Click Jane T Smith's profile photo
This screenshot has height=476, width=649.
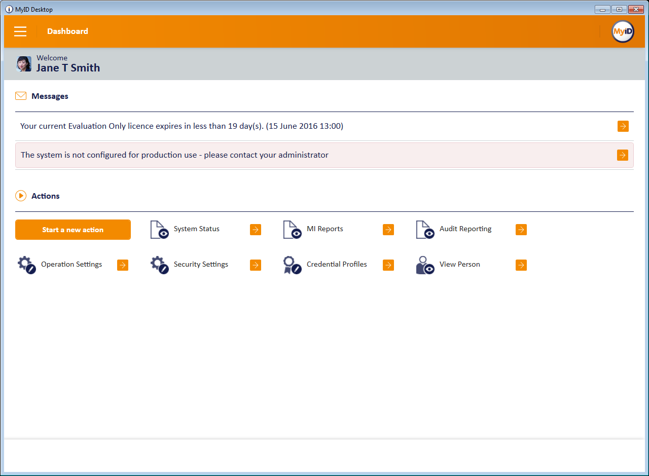24,64
